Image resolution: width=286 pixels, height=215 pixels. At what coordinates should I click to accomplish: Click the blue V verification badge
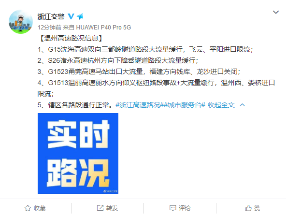pyautogui.click(x=71, y=16)
